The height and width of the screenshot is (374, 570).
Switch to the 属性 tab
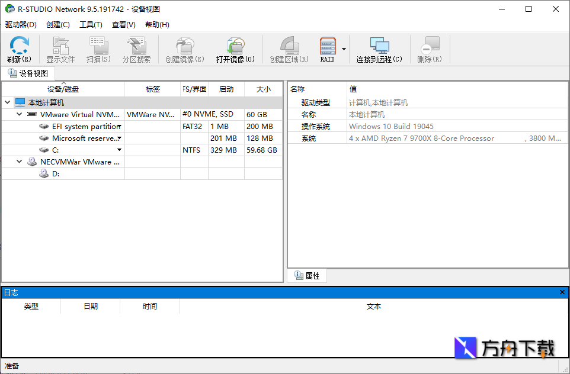pyautogui.click(x=307, y=275)
